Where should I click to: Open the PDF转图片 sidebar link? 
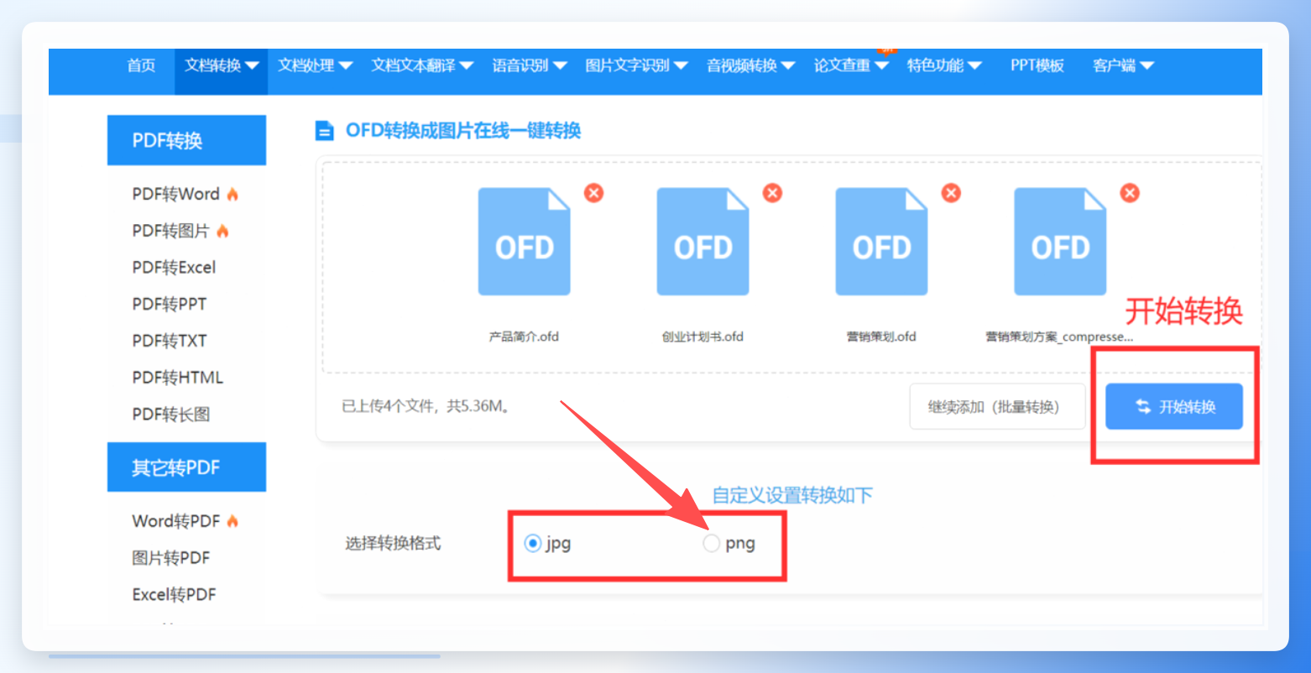(170, 231)
